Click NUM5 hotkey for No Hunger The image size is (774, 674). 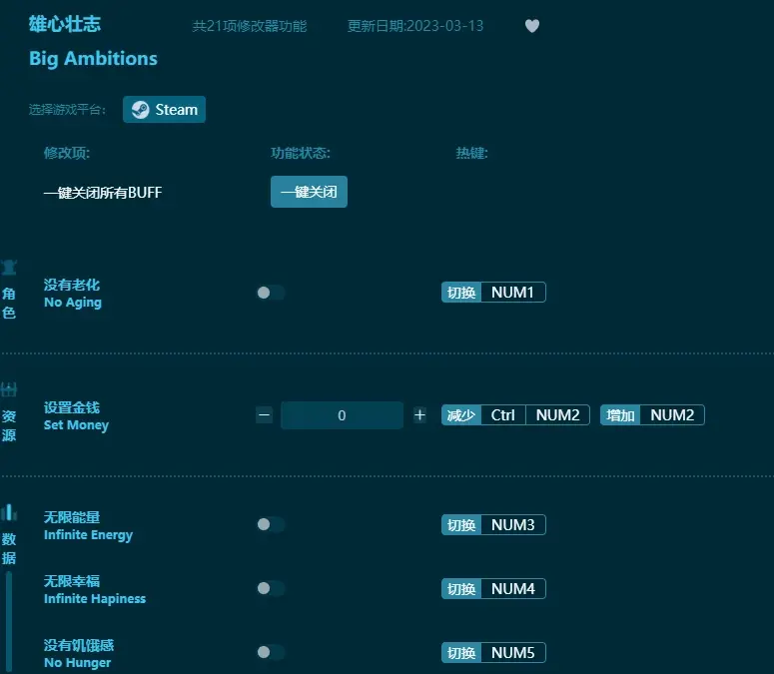(x=513, y=653)
